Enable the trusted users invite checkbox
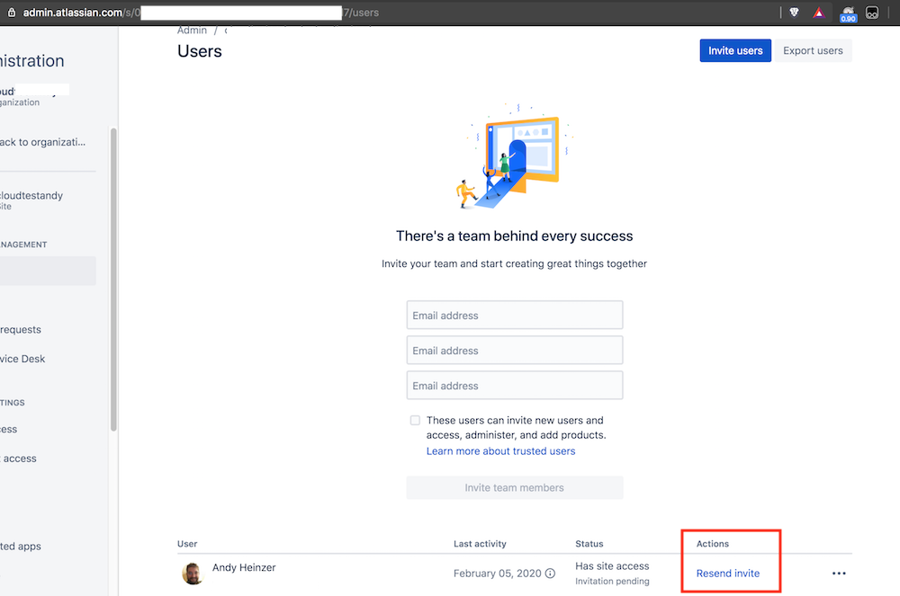Image resolution: width=900 pixels, height=596 pixels. 415,420
